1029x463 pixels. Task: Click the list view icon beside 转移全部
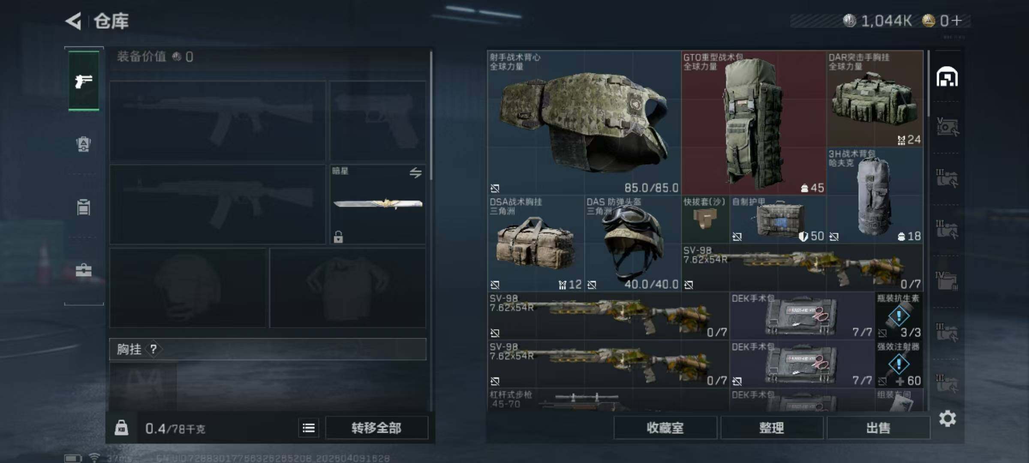pyautogui.click(x=309, y=428)
